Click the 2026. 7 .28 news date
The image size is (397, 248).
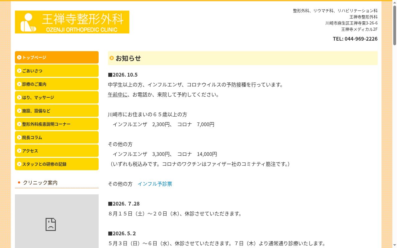click(124, 204)
